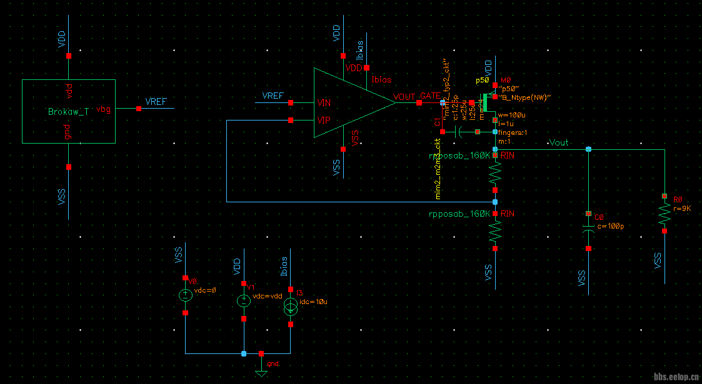The width and height of the screenshot is (702, 384).
Task: Select the V1 vdc=vdd voltage source
Action: (243, 301)
